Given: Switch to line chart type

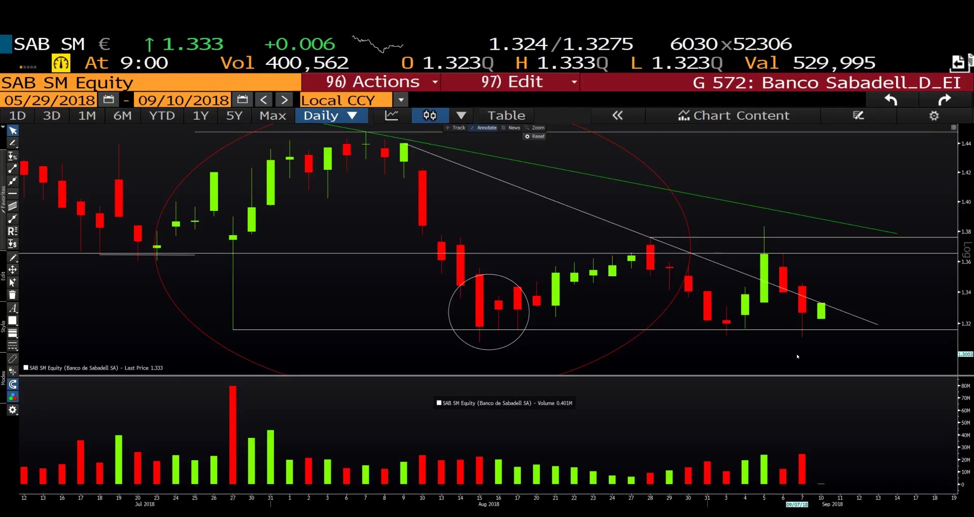Looking at the screenshot, I should coord(392,116).
